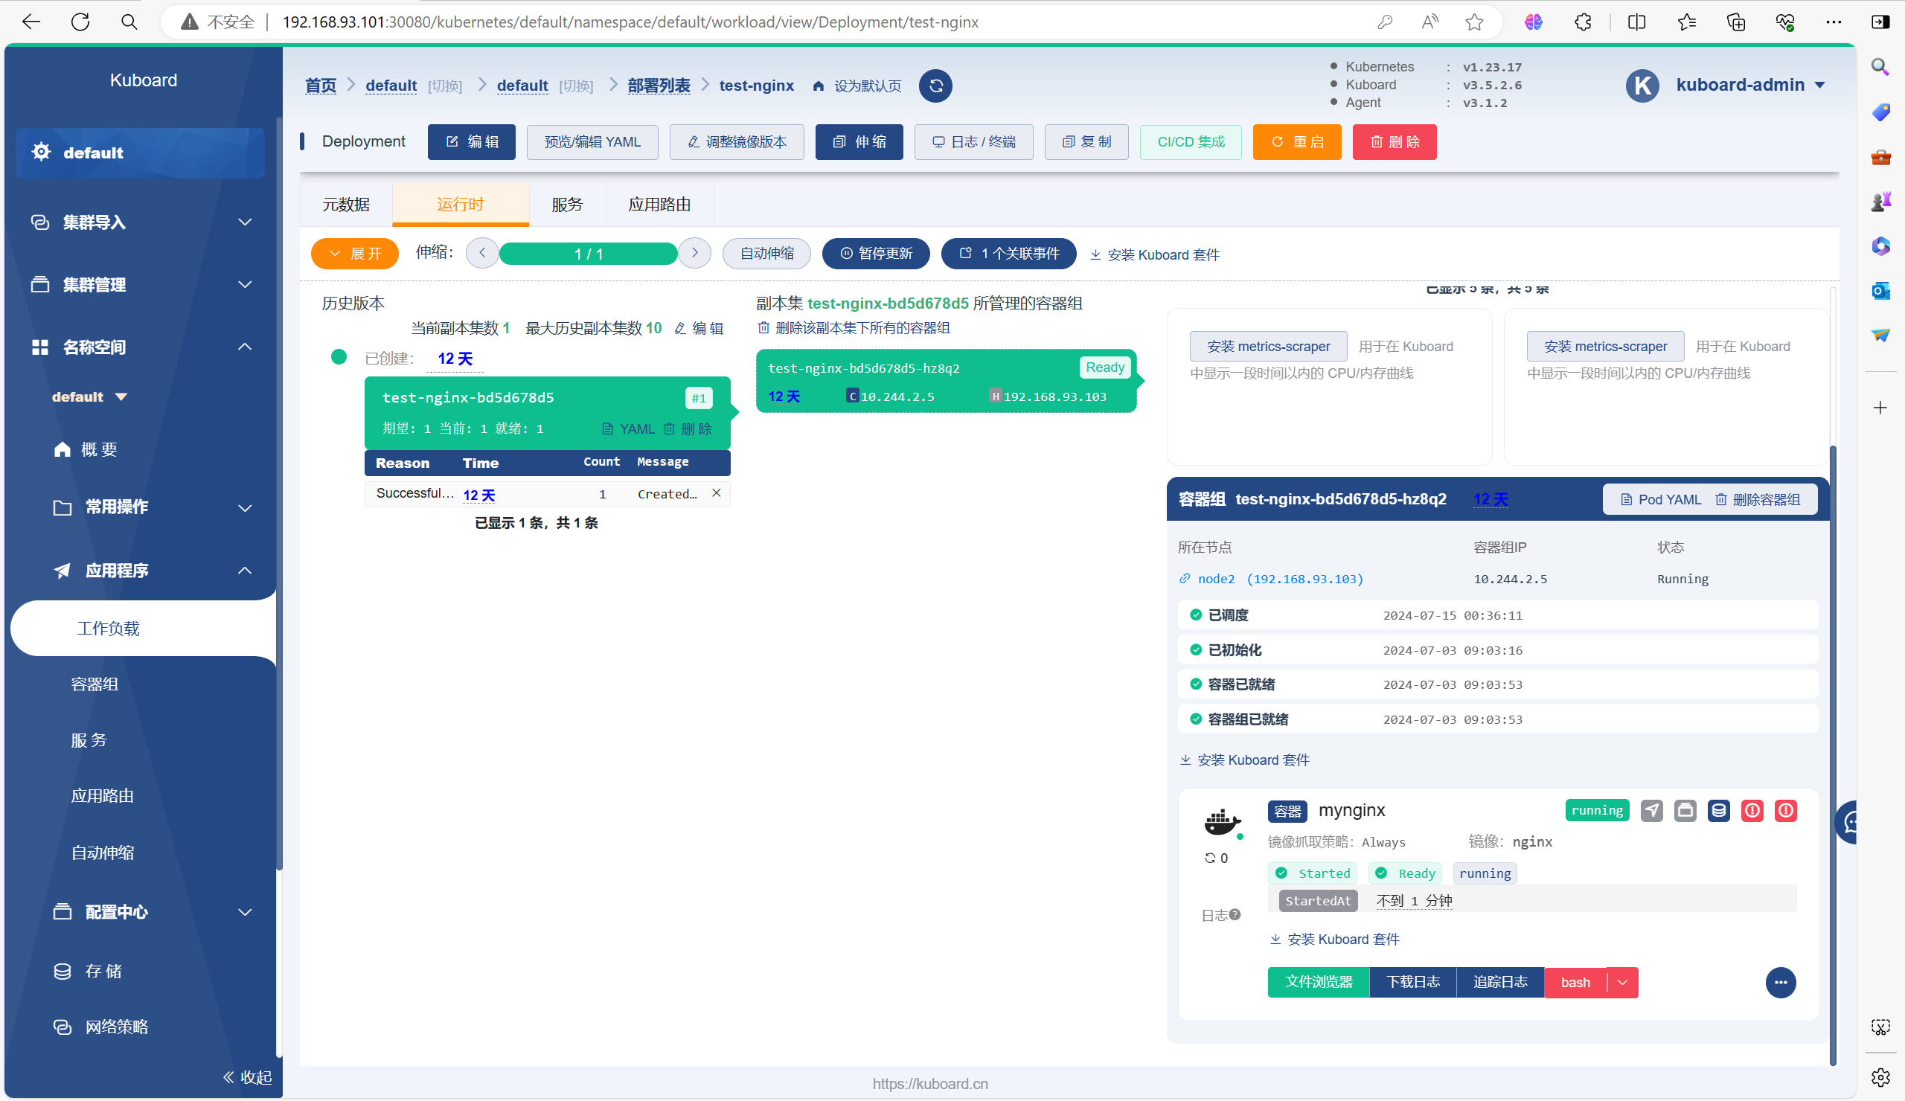Toggle the 展开 expand button
1905x1101 pixels.
(354, 254)
